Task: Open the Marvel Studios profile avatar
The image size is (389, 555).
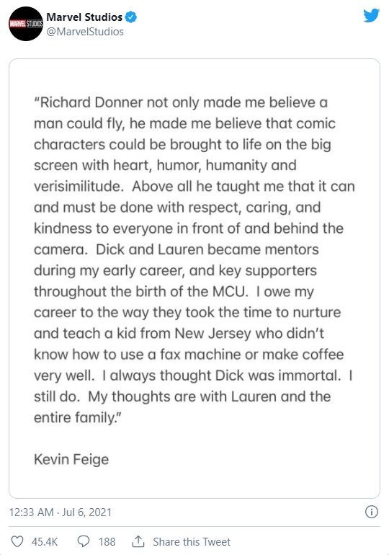Action: point(26,24)
